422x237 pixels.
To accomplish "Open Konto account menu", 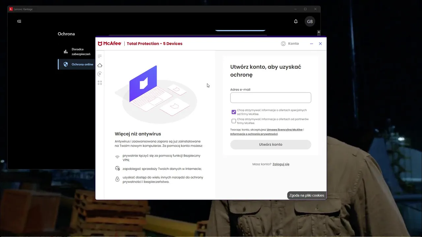I will pos(290,43).
